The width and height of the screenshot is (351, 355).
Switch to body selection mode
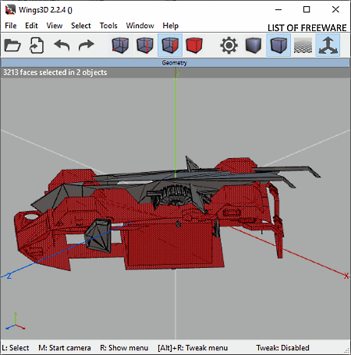pyautogui.click(x=194, y=45)
